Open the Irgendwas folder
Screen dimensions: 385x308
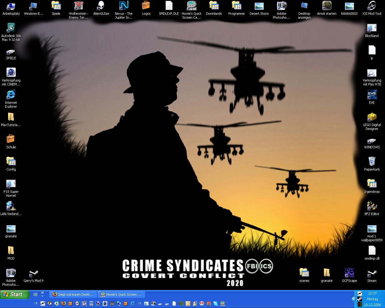[x=372, y=186]
